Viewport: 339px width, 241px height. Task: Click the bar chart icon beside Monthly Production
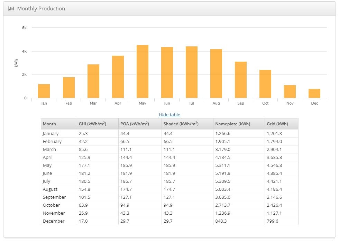click(11, 9)
